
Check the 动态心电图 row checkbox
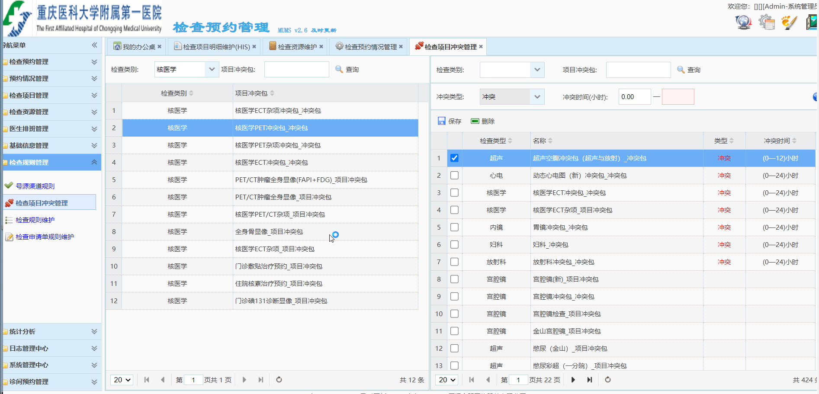454,176
